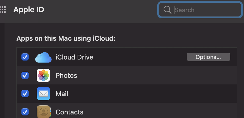Open iCloud Drive Options
Screen dimensions: 244x118
click(x=208, y=57)
